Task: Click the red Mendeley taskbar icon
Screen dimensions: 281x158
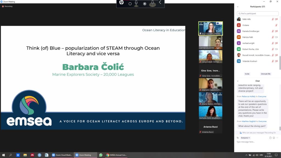Action: tap(32, 155)
